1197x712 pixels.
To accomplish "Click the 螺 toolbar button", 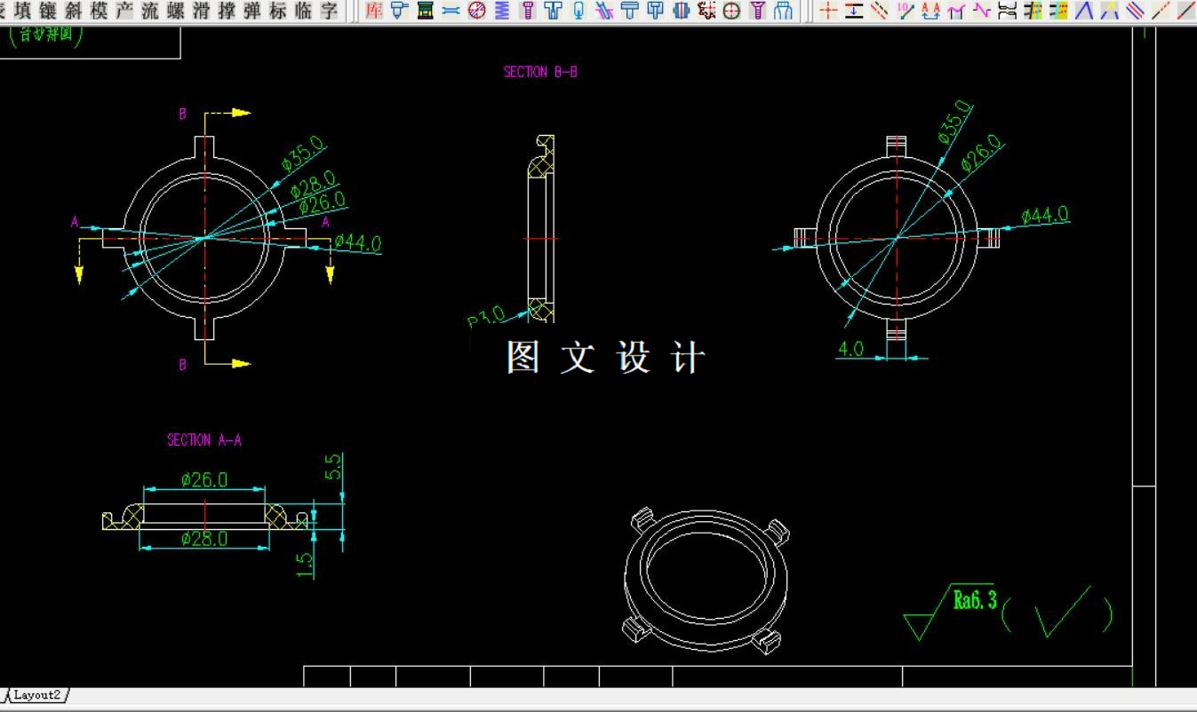I will (x=176, y=11).
